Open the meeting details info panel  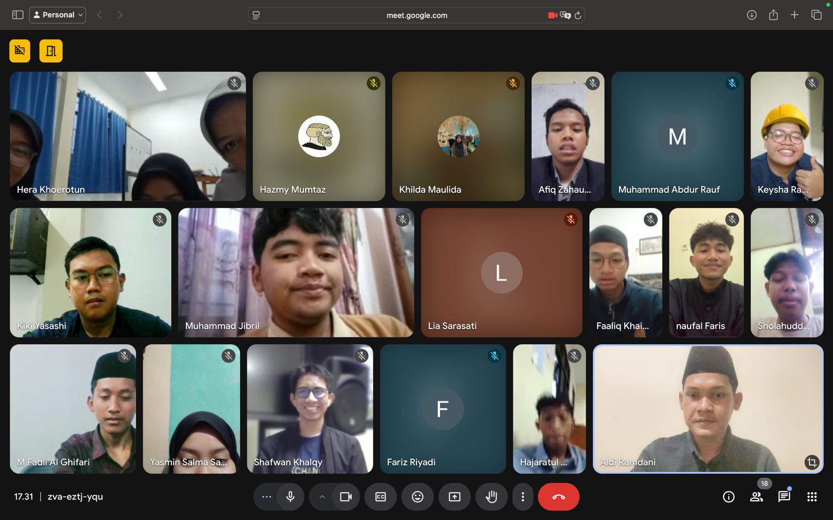(727, 497)
